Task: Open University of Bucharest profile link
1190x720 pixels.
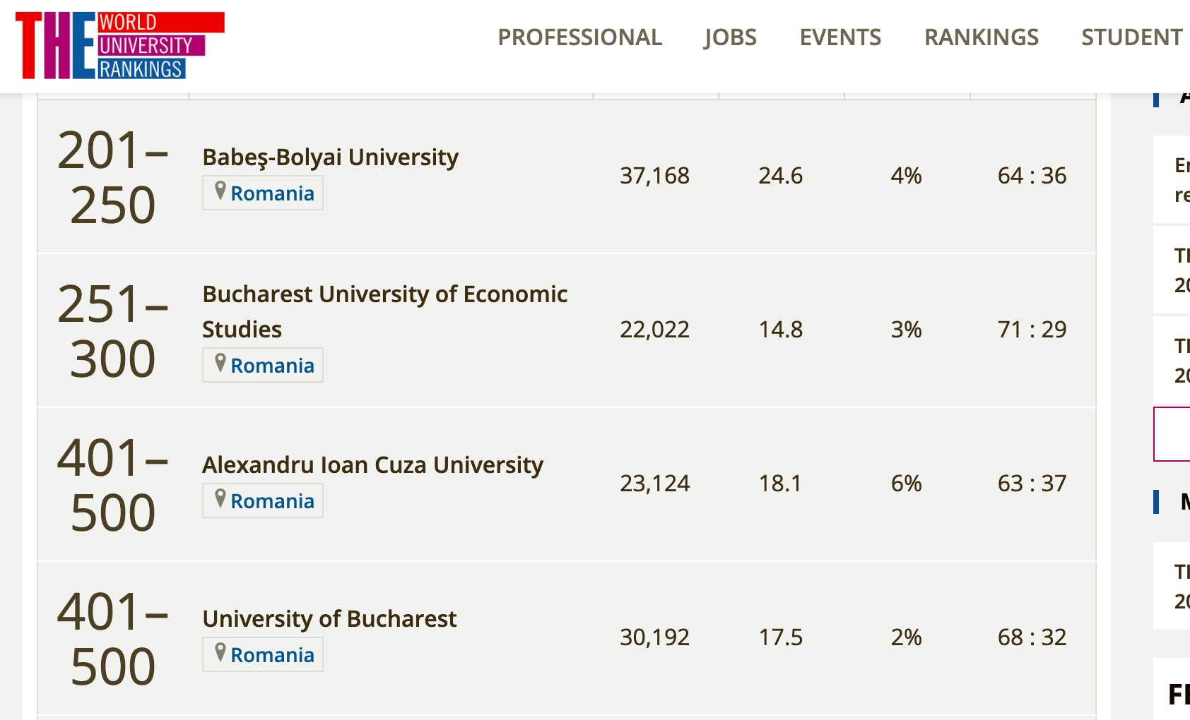Action: point(329,618)
